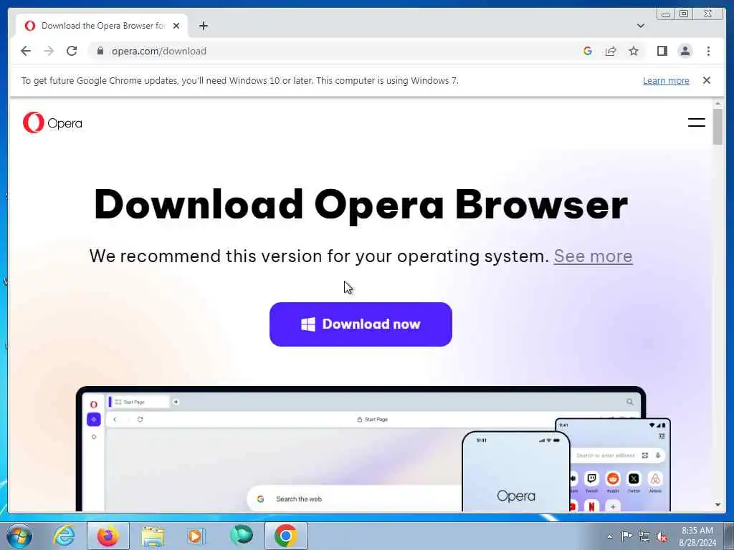734x550 pixels.
Task: Open the clock showing 8:35 AM
Action: pos(697,536)
